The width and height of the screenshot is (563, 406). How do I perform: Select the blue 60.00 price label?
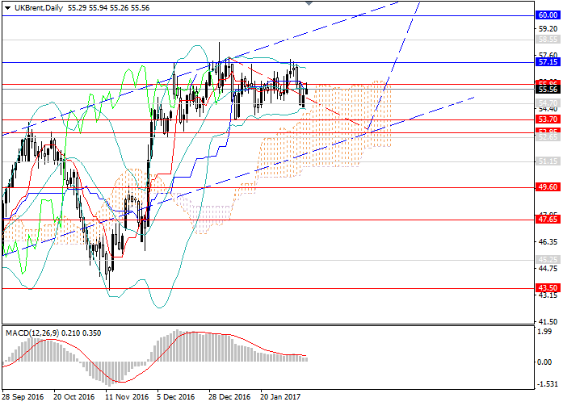[x=548, y=15]
